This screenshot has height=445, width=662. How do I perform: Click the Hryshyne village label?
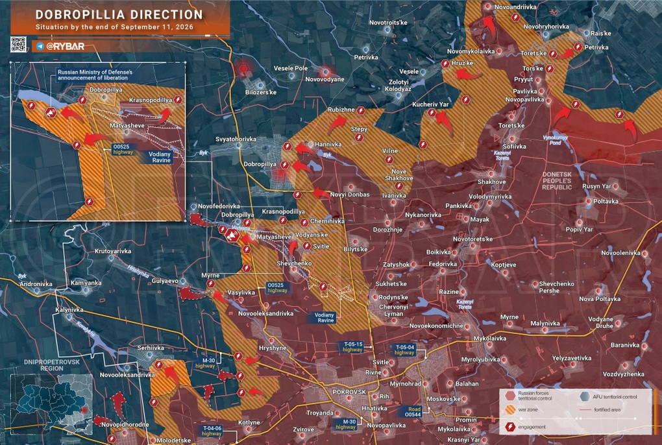coord(273,348)
